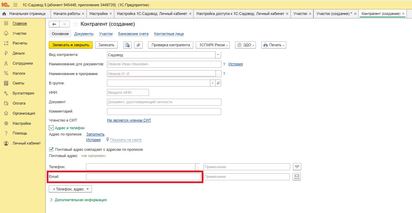Click the document icon button next to Записать
The width and height of the screenshot is (412, 213).
(x=128, y=45)
